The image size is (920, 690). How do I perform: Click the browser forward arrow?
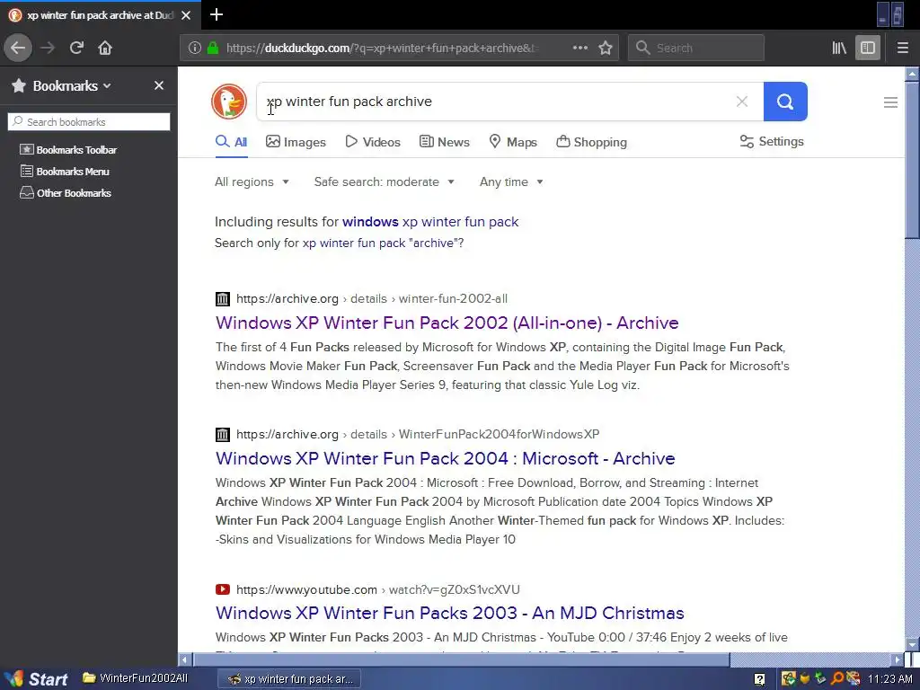click(48, 48)
